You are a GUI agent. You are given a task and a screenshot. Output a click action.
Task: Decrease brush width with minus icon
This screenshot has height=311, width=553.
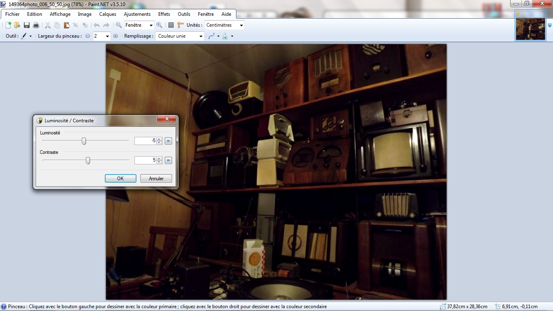87,36
